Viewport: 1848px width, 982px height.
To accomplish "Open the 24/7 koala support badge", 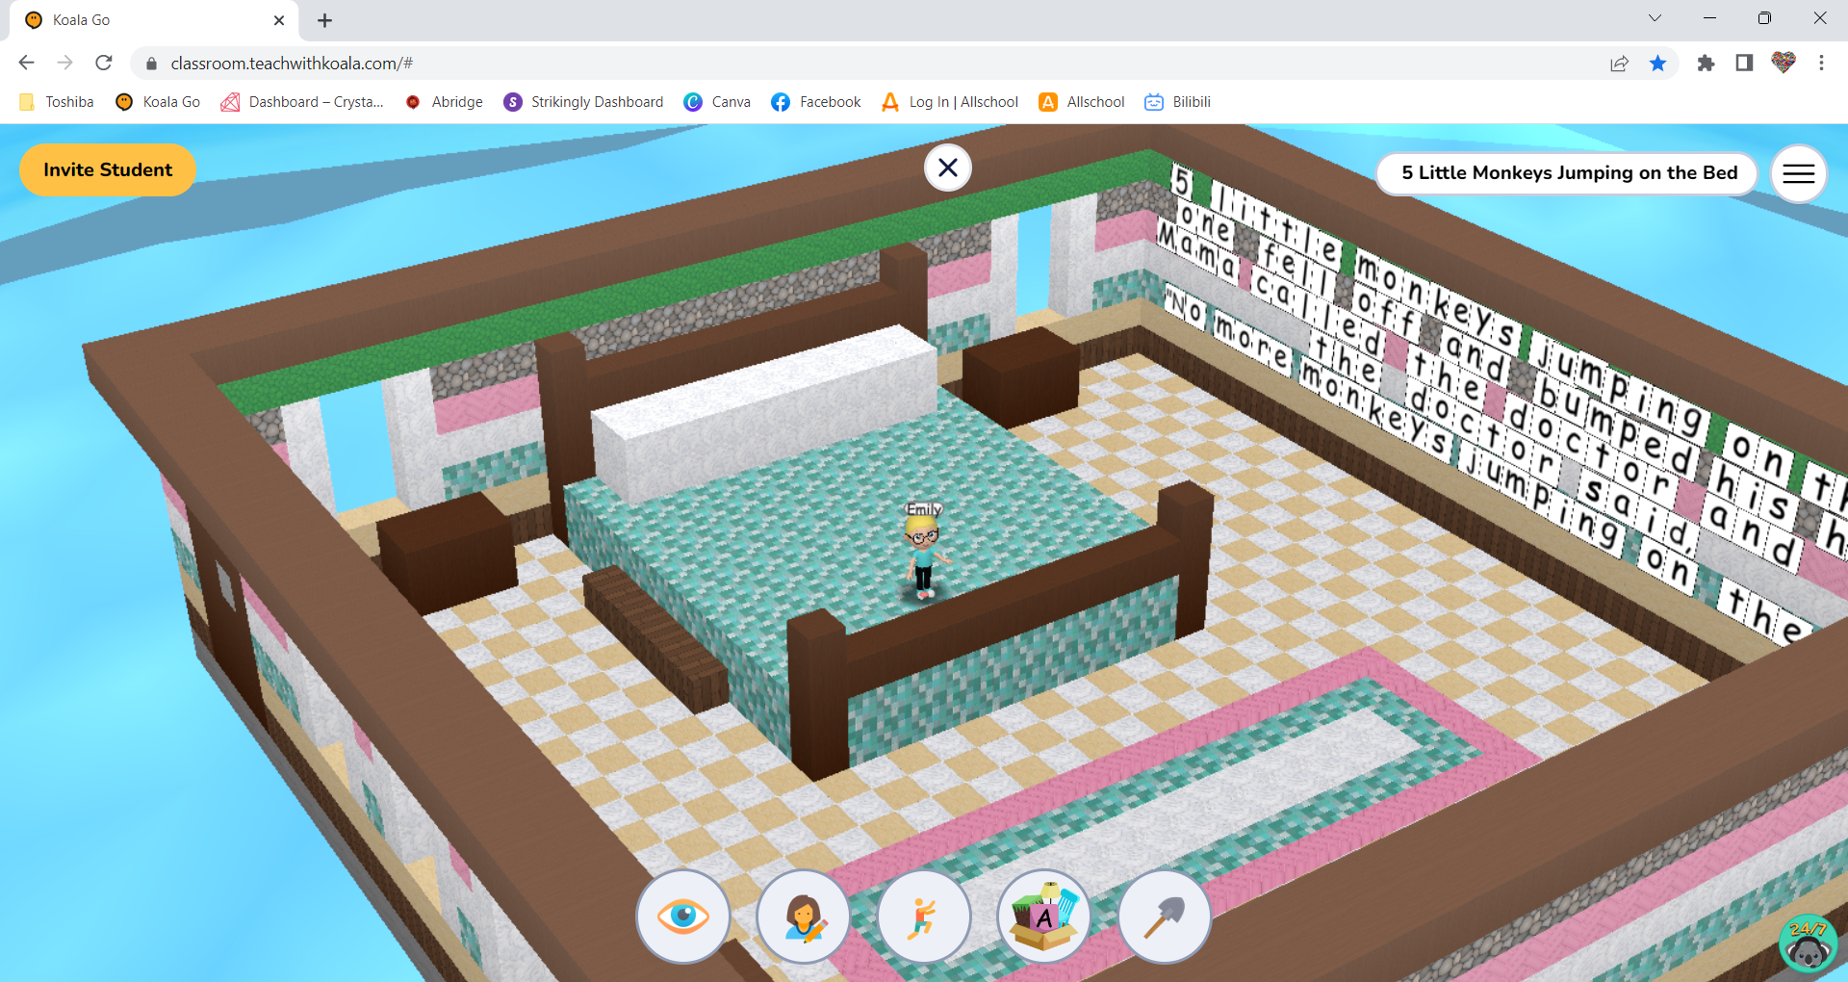I will click(x=1807, y=942).
